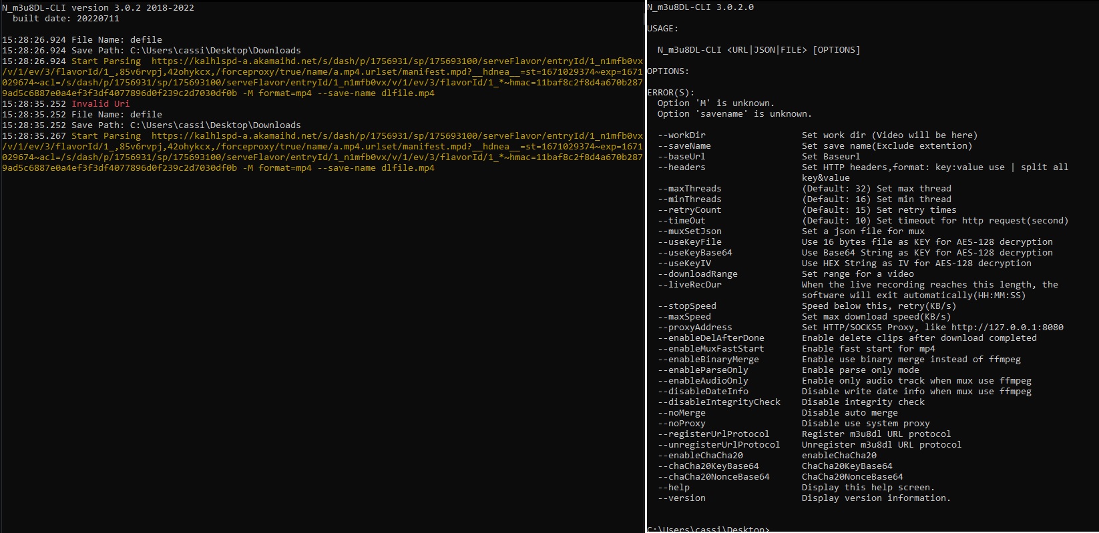This screenshot has height=533, width=1099.
Task: Click the --disableIntegrityCheck option
Action: [x=718, y=402]
